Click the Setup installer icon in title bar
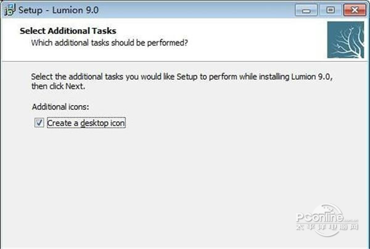The width and height of the screenshot is (370, 249). click(x=9, y=10)
